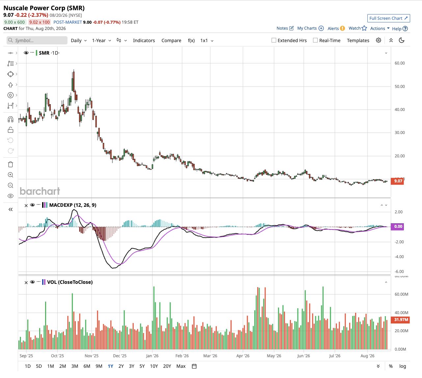
Task: Hide the VOL indicator
Action: [x=32, y=282]
